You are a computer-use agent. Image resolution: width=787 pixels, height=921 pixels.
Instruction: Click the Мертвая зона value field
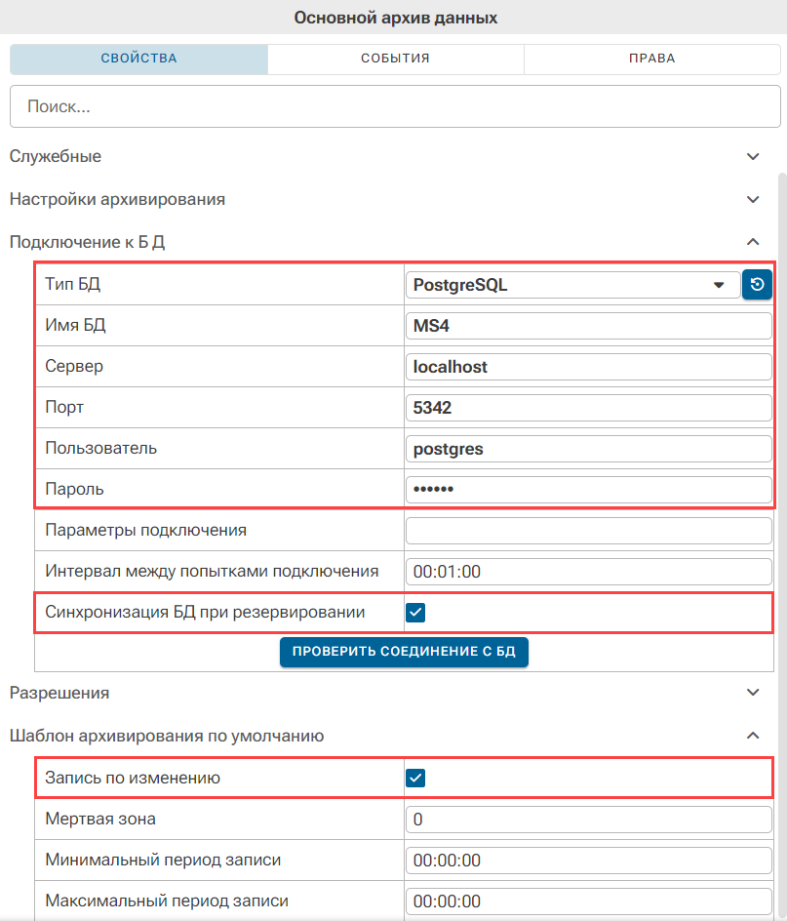coord(588,820)
